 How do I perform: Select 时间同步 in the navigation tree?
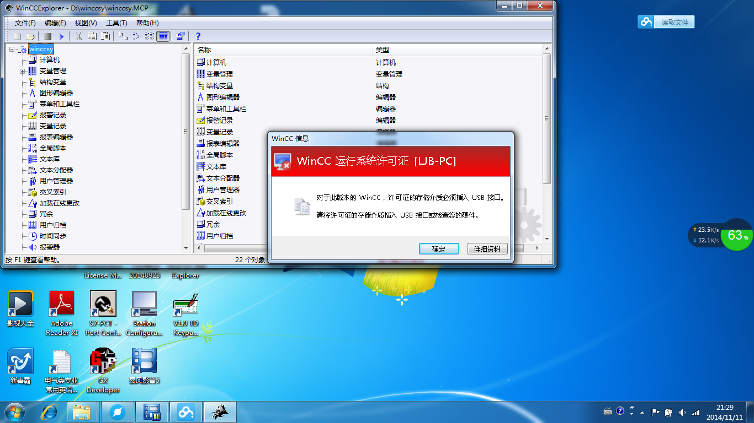[53, 236]
